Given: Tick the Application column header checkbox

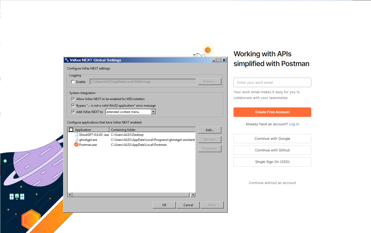Looking at the screenshot, I should (71, 130).
